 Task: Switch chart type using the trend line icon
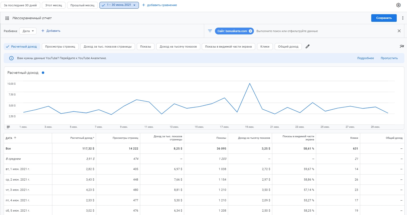coord(401,47)
